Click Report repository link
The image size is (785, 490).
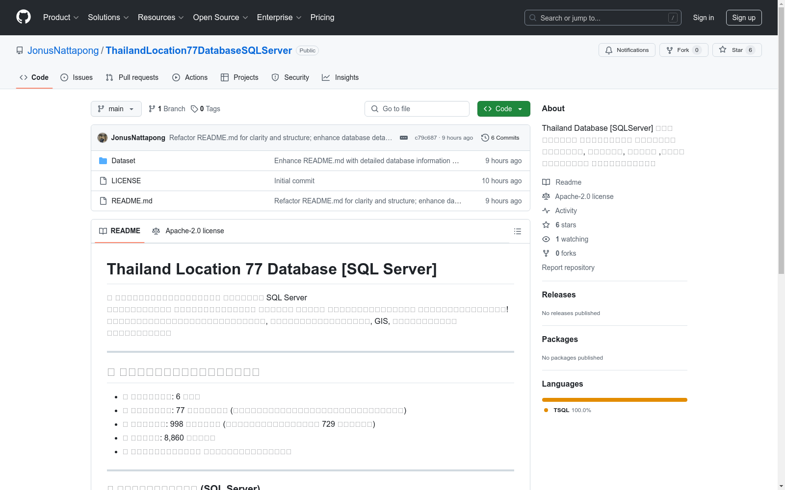pyautogui.click(x=568, y=268)
